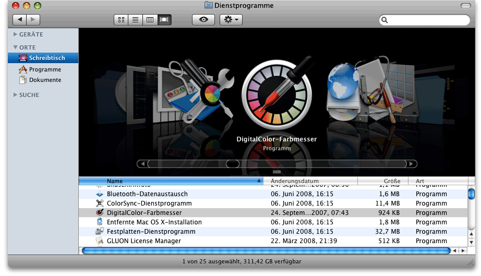This screenshot has height=276, width=481.
Task: Click the Cover Flow resize handle
Action: (276, 172)
